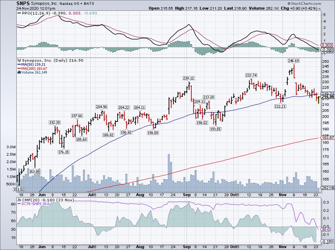The width and height of the screenshot is (335, 250).
Task: Click the SCTR-SNPS 30.0 legend label
Action: [x=35, y=204]
